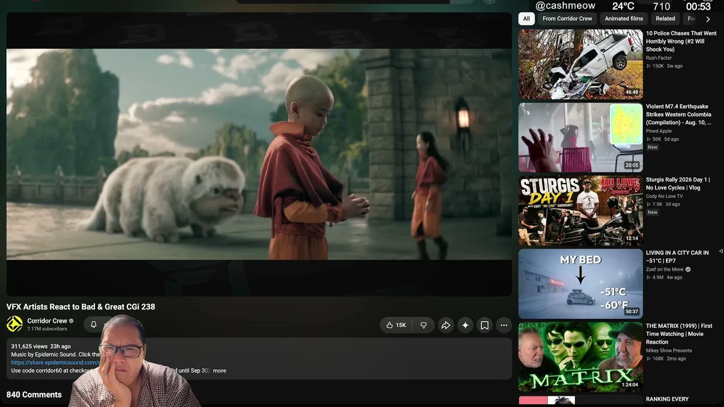Click the title 'Violent M7.4 Earthquake Strikes Western Colombia'
The height and width of the screenshot is (407, 724).
[x=679, y=114]
